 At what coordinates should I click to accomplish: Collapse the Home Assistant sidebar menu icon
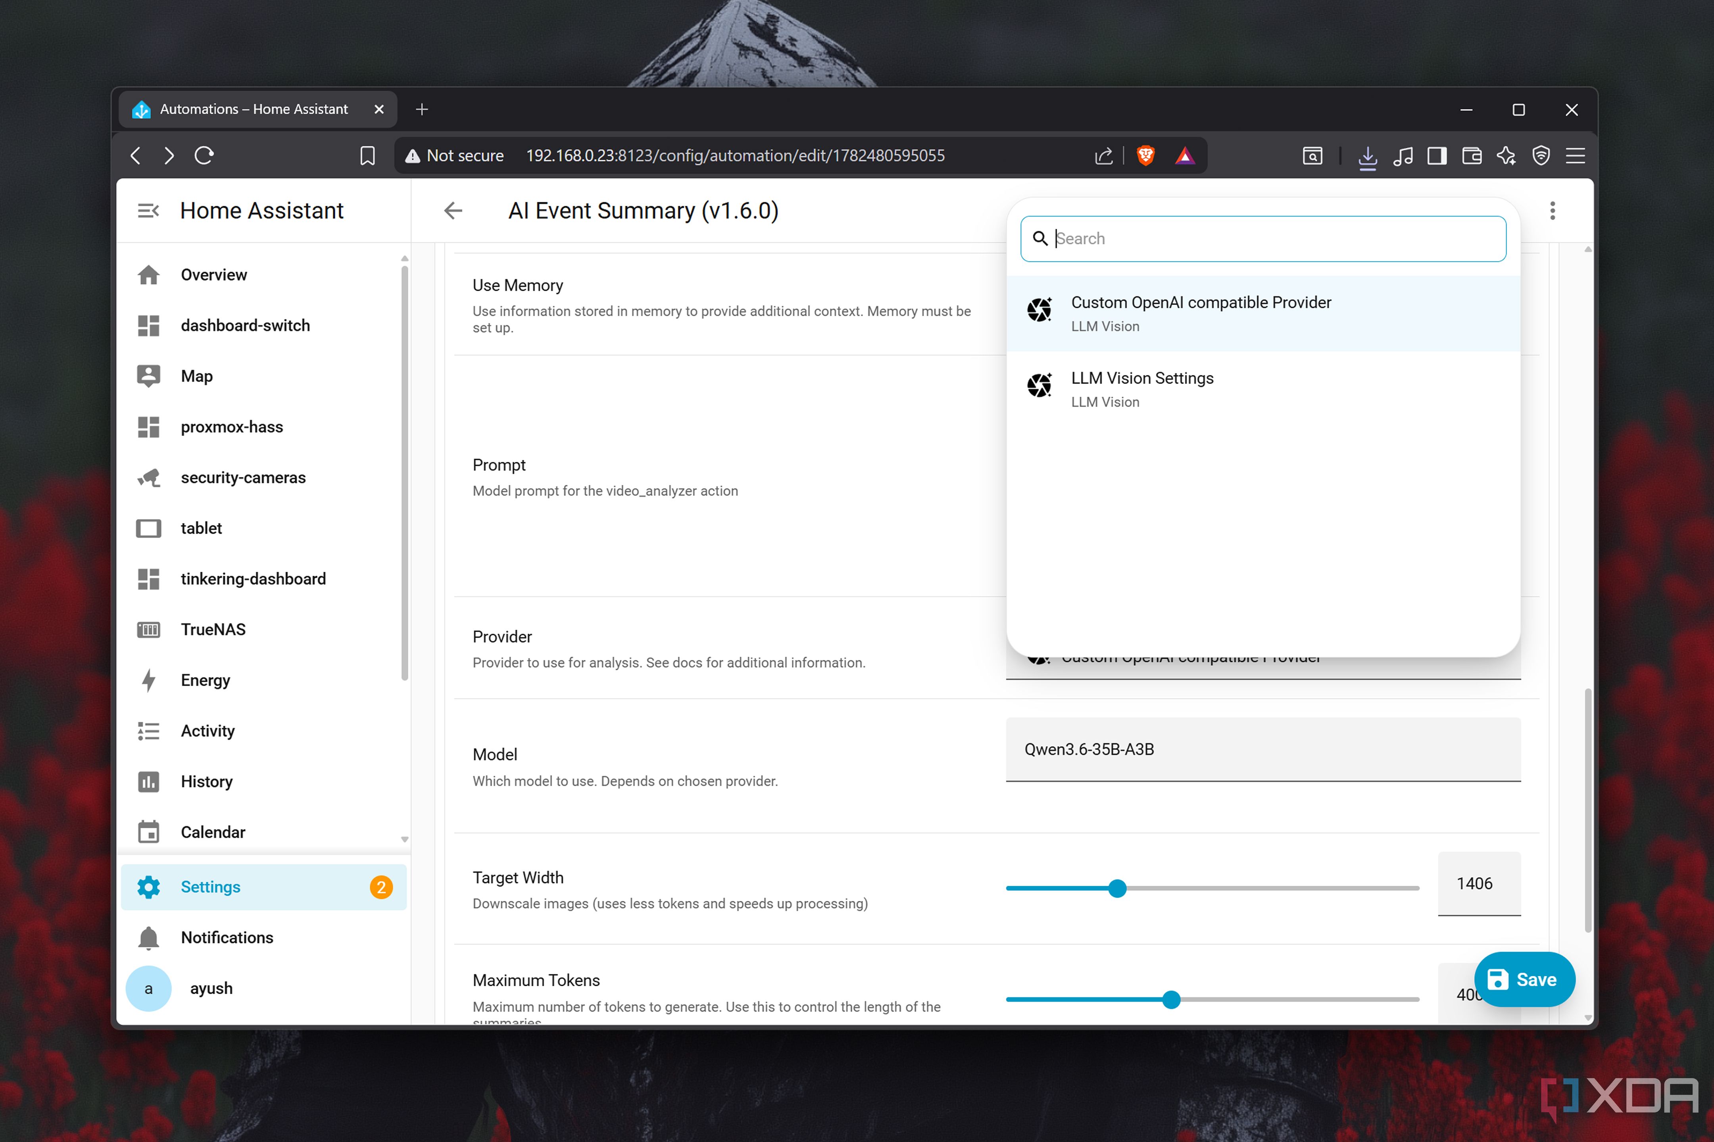coord(148,211)
